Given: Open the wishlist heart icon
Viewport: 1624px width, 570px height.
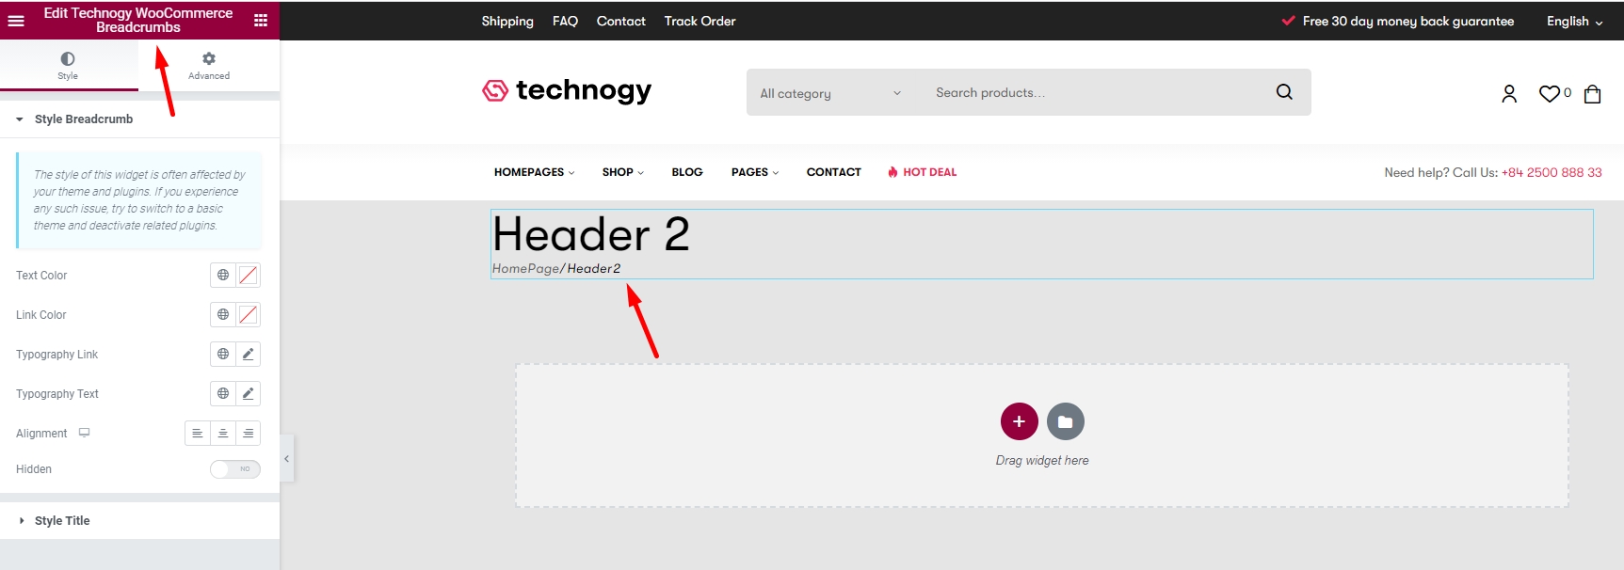Looking at the screenshot, I should [x=1550, y=93].
